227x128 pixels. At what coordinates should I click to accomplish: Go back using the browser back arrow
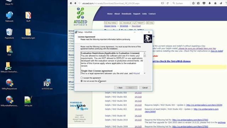tap(71, 3)
